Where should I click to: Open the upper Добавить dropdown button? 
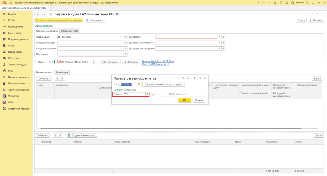click(44, 78)
